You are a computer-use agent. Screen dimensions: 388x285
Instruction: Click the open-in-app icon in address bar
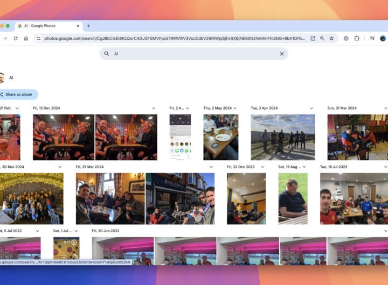pos(313,38)
